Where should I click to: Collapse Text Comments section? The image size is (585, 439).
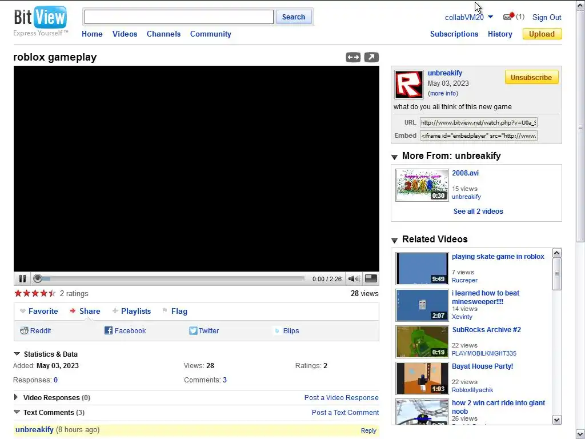pyautogui.click(x=17, y=412)
